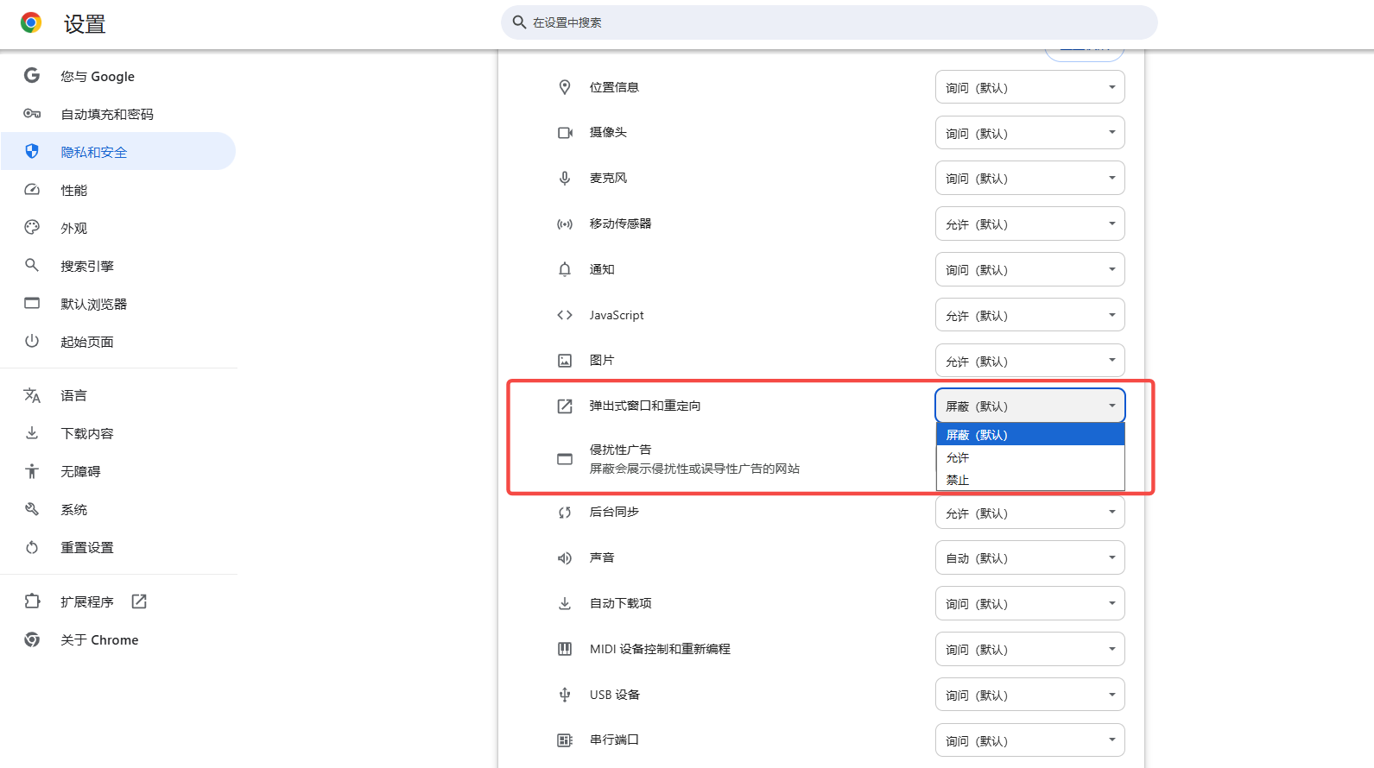
Task: Open 默认浏览器 settings section
Action: coord(118,304)
